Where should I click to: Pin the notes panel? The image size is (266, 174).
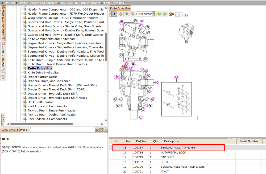[97, 130]
